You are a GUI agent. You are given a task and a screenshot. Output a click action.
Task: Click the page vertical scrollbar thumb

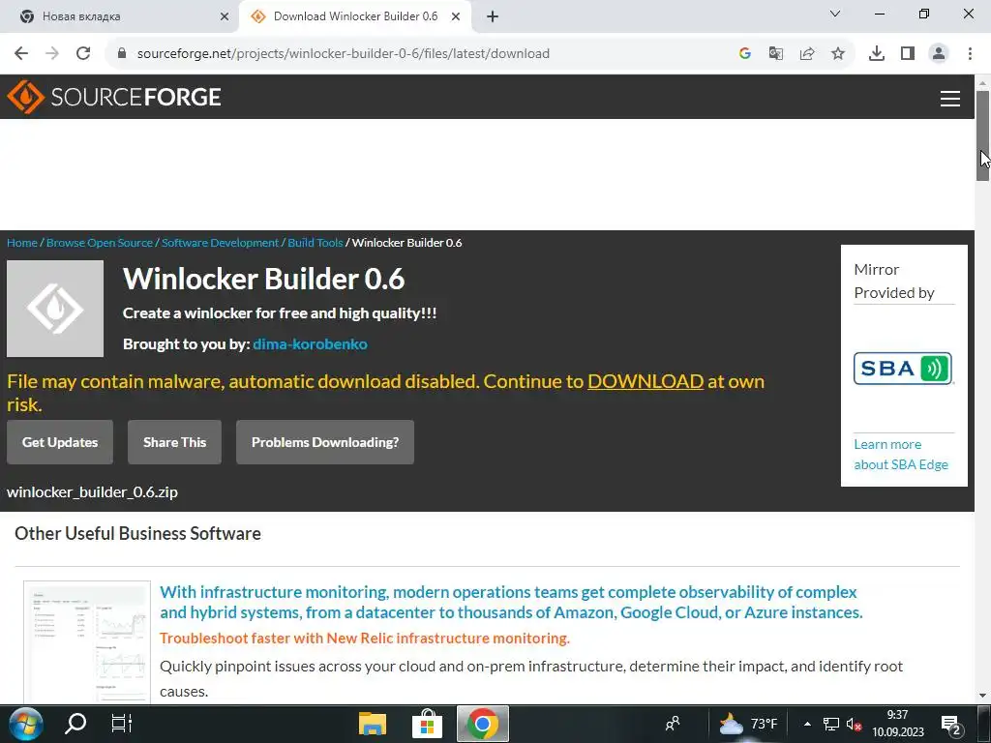(x=983, y=135)
